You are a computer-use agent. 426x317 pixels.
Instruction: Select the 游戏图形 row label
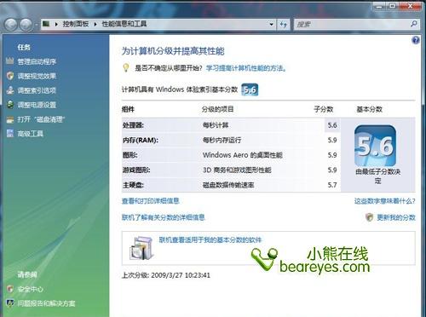click(x=136, y=170)
